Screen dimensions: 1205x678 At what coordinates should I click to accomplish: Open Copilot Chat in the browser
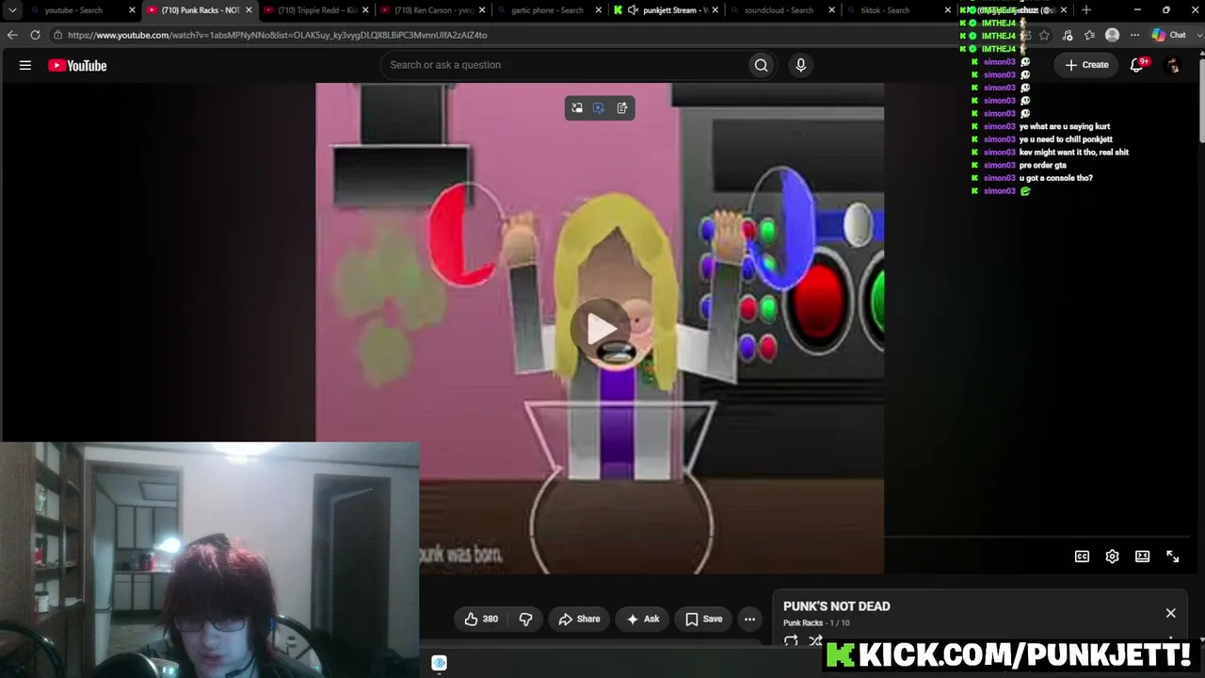(x=1169, y=35)
